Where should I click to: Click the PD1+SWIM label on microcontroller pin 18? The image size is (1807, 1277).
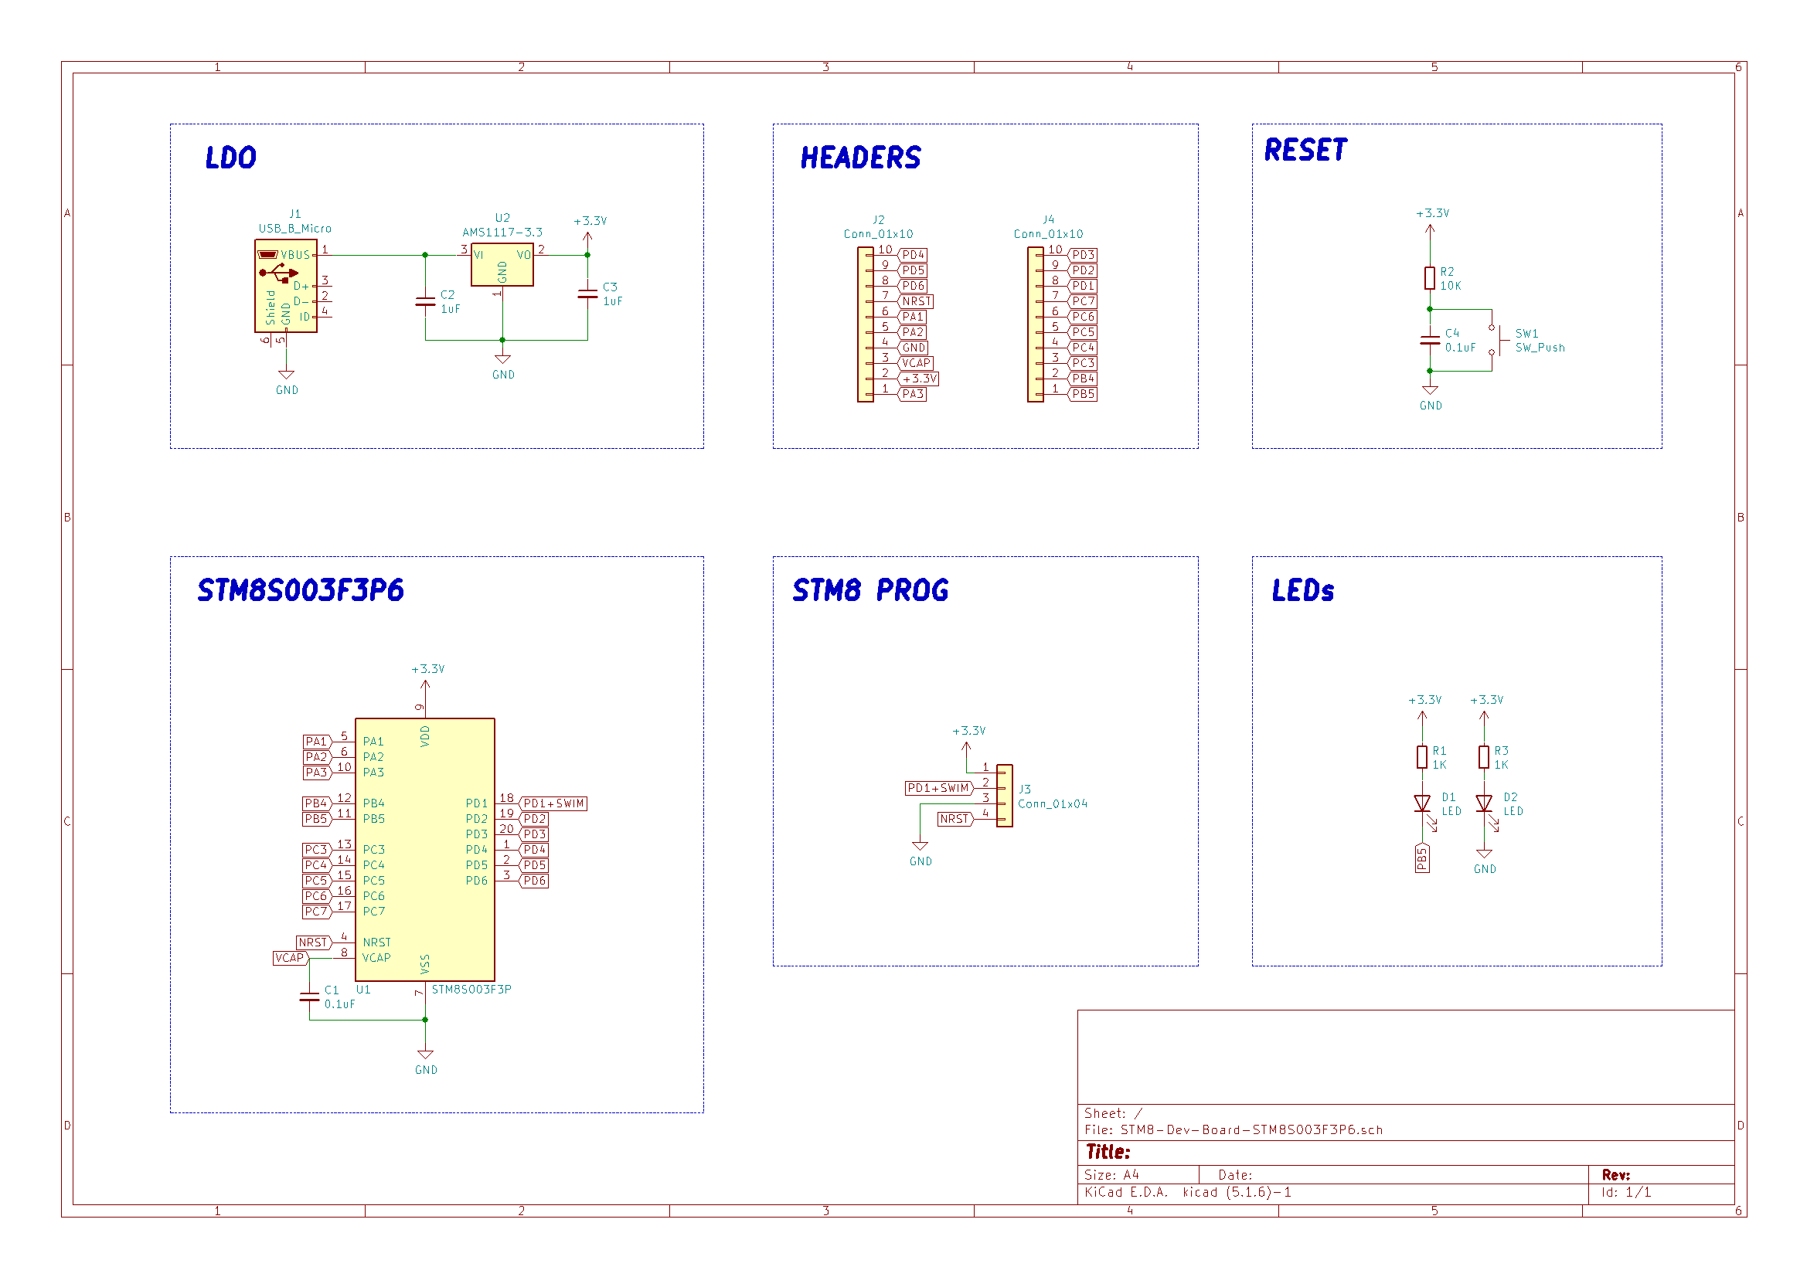tap(553, 803)
